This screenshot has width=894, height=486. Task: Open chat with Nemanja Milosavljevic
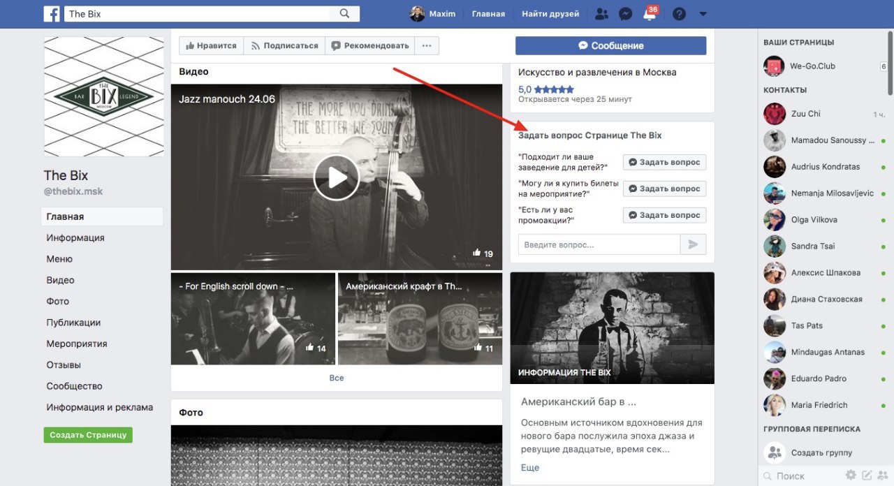pos(823,193)
